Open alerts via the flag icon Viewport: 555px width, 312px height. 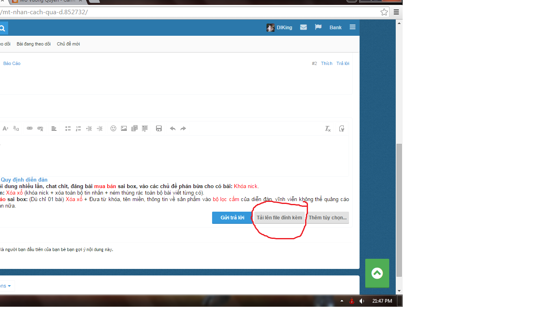tap(318, 27)
